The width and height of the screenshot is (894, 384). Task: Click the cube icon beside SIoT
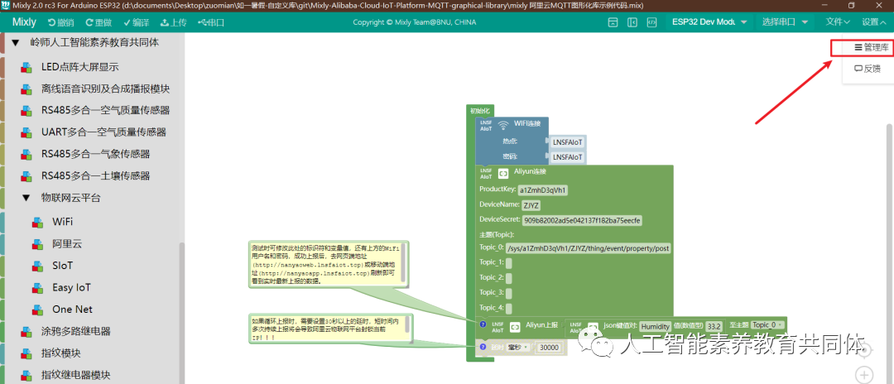click(37, 266)
